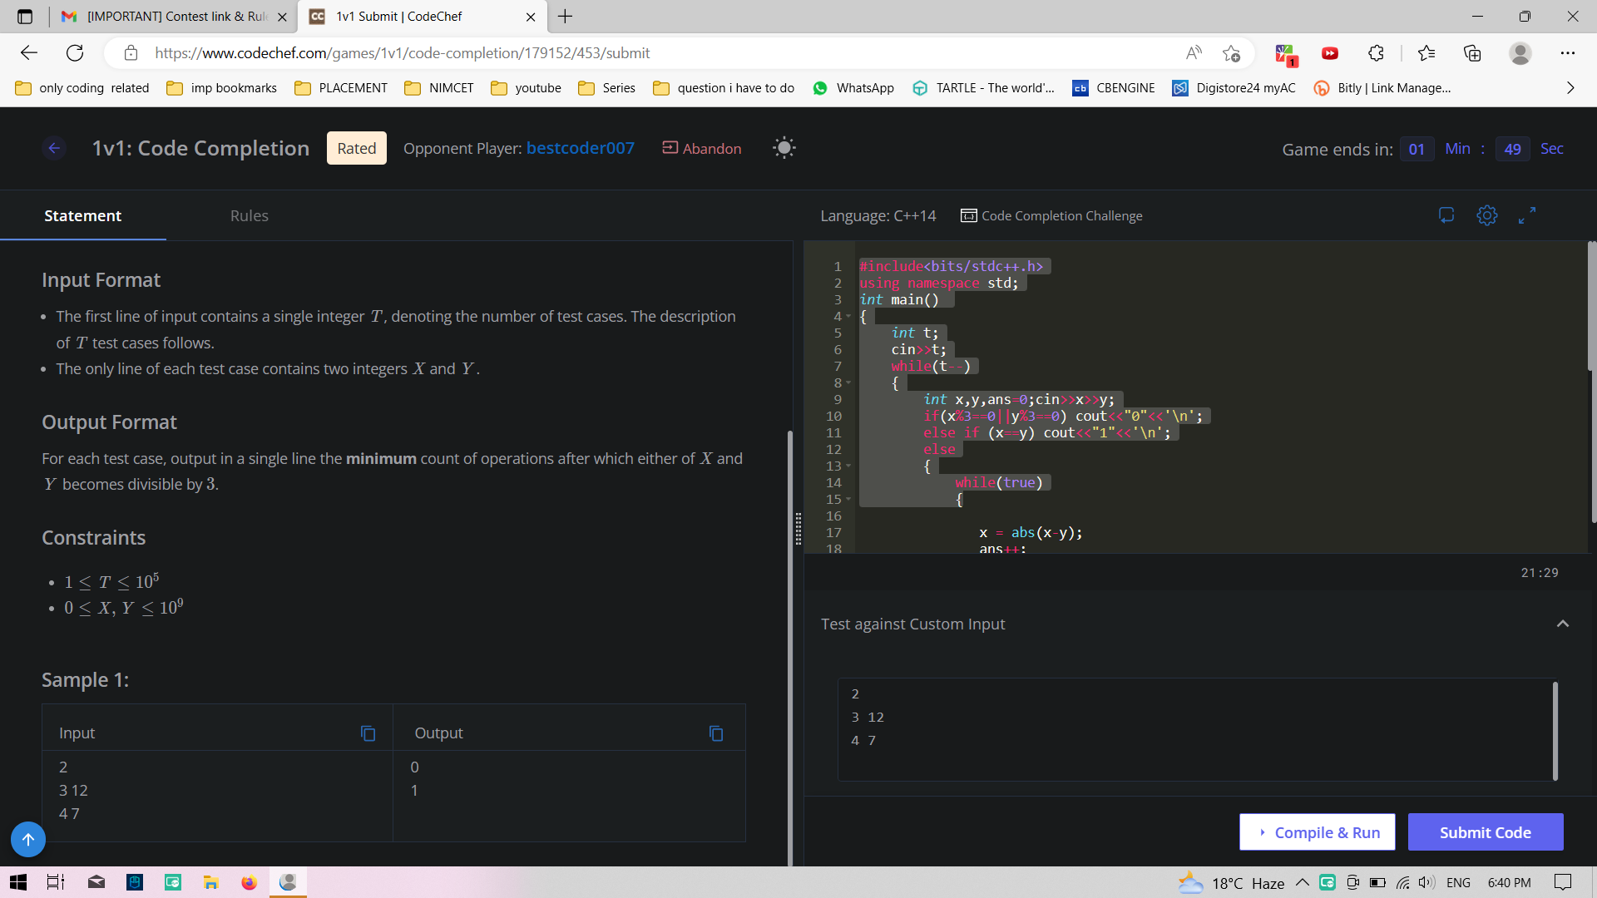Image resolution: width=1597 pixels, height=898 pixels.
Task: Copy the sample output with copy icon
Action: pyautogui.click(x=715, y=733)
